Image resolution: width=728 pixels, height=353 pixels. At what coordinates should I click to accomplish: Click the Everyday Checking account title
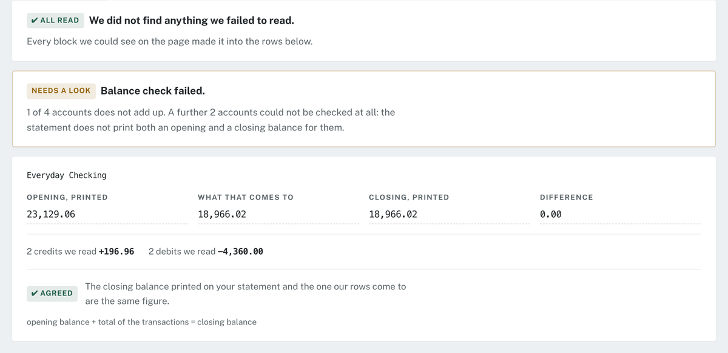[x=67, y=175]
